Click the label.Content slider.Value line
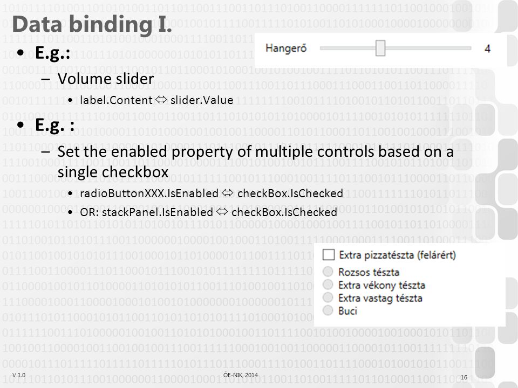The width and height of the screenshot is (518, 388). pyautogui.click(x=156, y=100)
